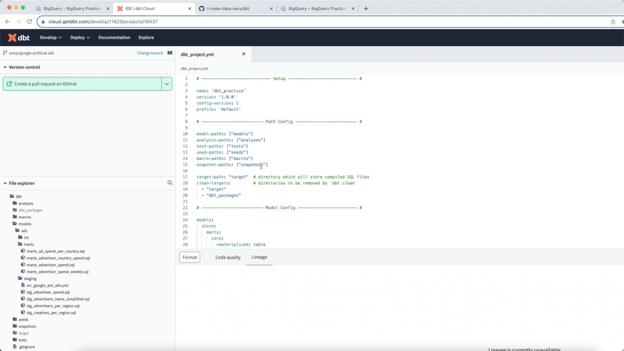The width and height of the screenshot is (624, 351).
Task: Click Create a pull request on GitHub
Action: [x=83, y=84]
